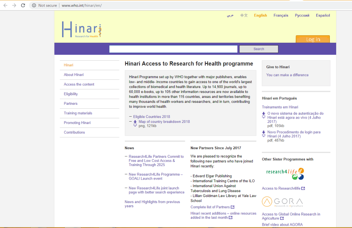The image size is (352, 228).
Task: Click external link icon after 'last month'
Action: [x=230, y=217]
